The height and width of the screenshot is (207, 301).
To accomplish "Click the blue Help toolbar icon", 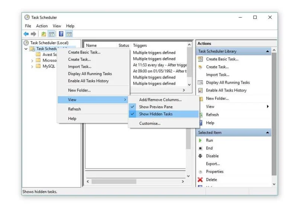I will coord(61,34).
